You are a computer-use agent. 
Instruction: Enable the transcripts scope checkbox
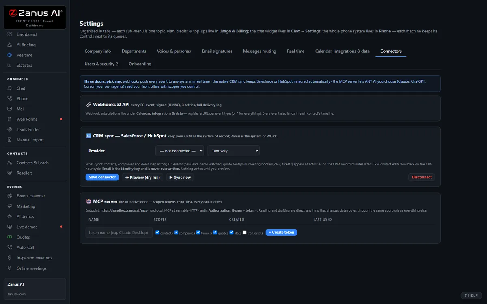[x=244, y=233]
